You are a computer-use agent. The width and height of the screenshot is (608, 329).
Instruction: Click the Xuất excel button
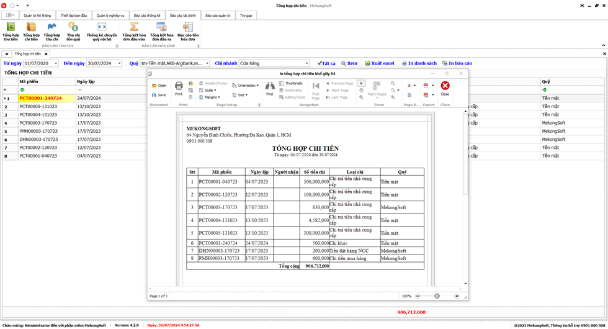pyautogui.click(x=379, y=63)
